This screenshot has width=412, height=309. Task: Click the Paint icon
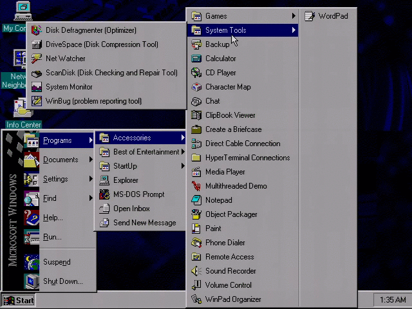click(196, 229)
